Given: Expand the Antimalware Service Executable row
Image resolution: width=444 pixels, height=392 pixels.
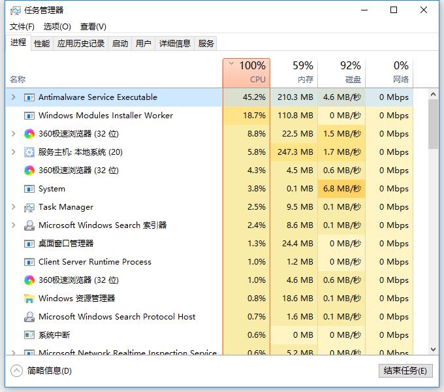Looking at the screenshot, I should pos(13,97).
